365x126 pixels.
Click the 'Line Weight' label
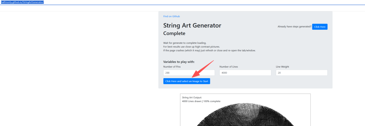point(282,67)
